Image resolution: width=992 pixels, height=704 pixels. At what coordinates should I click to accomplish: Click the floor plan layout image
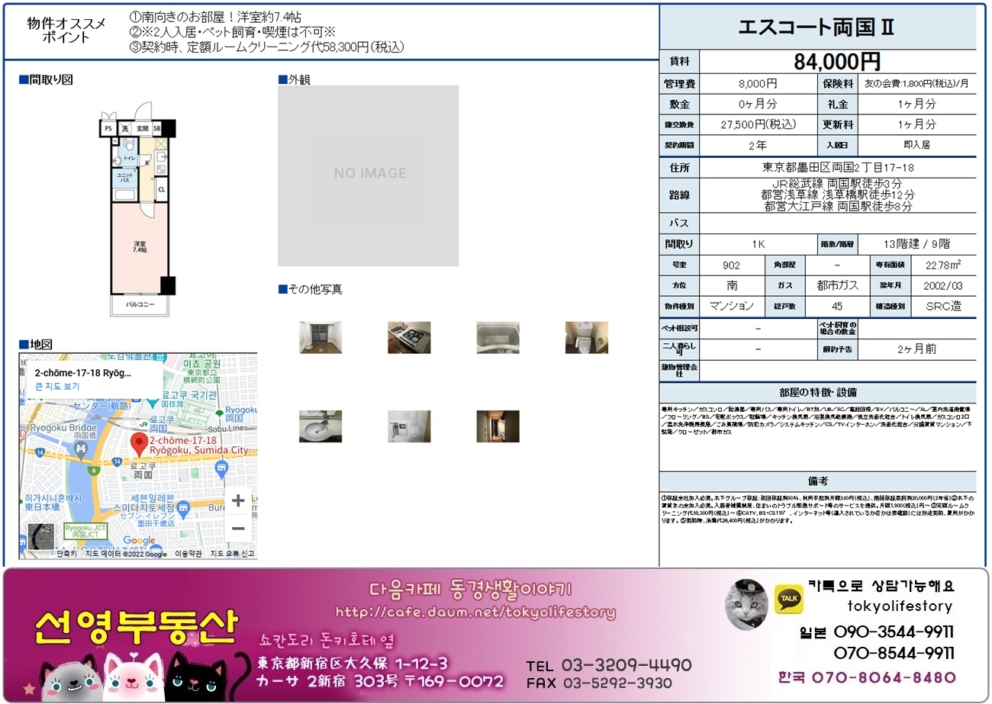[x=137, y=210]
